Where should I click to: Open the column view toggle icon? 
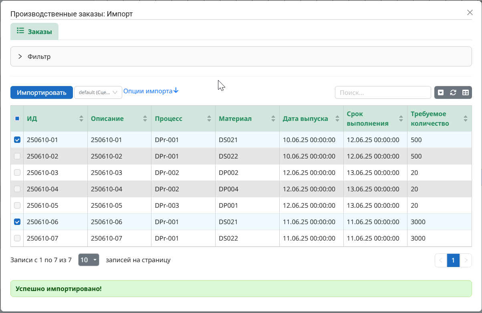click(465, 92)
